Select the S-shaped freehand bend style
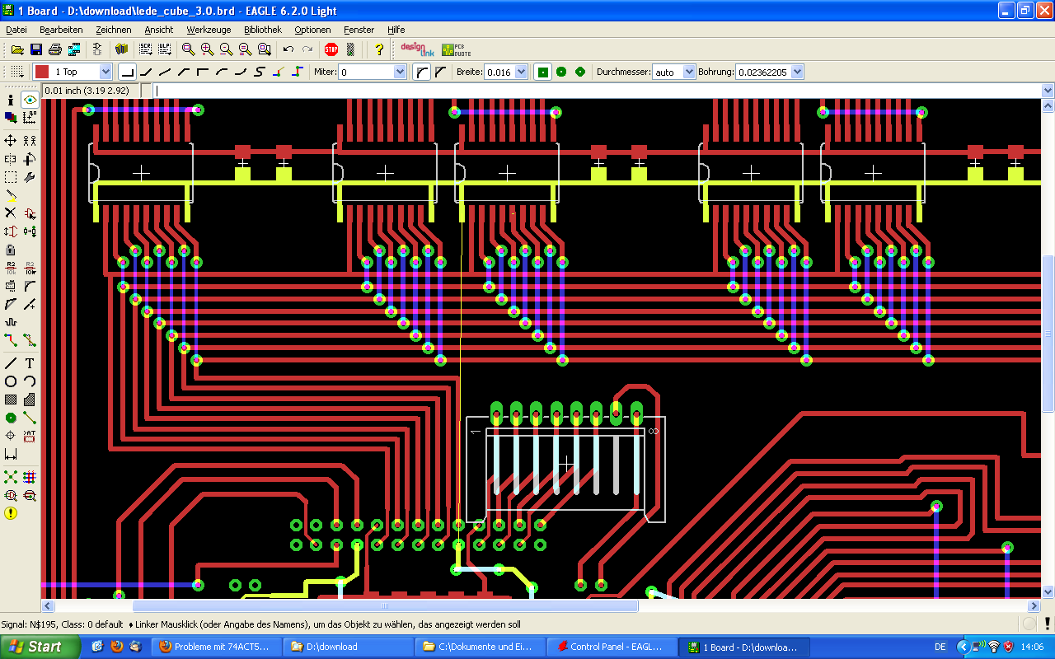1055x659 pixels. click(260, 72)
